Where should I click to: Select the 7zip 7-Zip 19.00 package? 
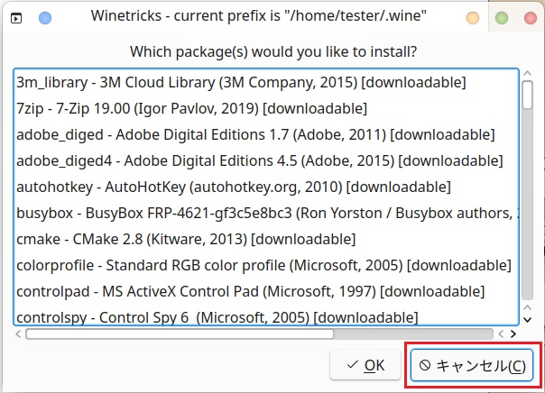click(191, 109)
